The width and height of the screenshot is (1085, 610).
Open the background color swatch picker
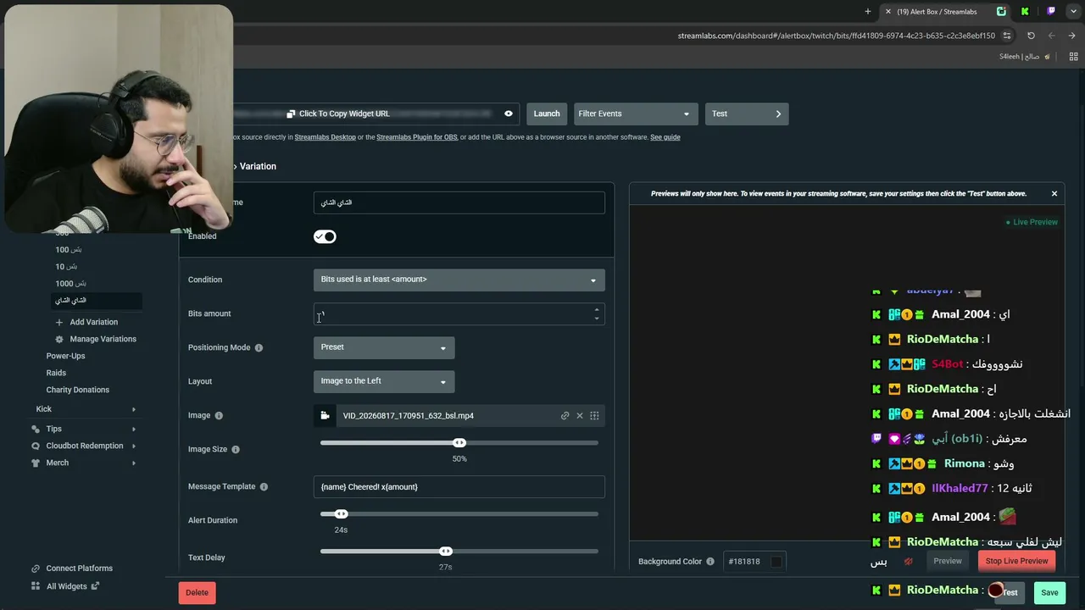[776, 562]
